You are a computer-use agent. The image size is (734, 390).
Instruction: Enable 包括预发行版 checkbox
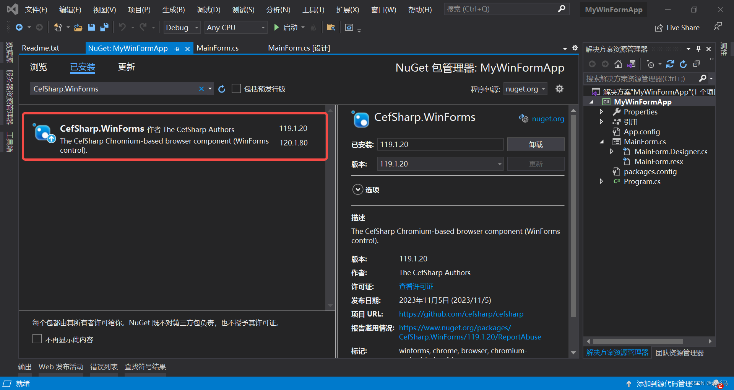(236, 88)
